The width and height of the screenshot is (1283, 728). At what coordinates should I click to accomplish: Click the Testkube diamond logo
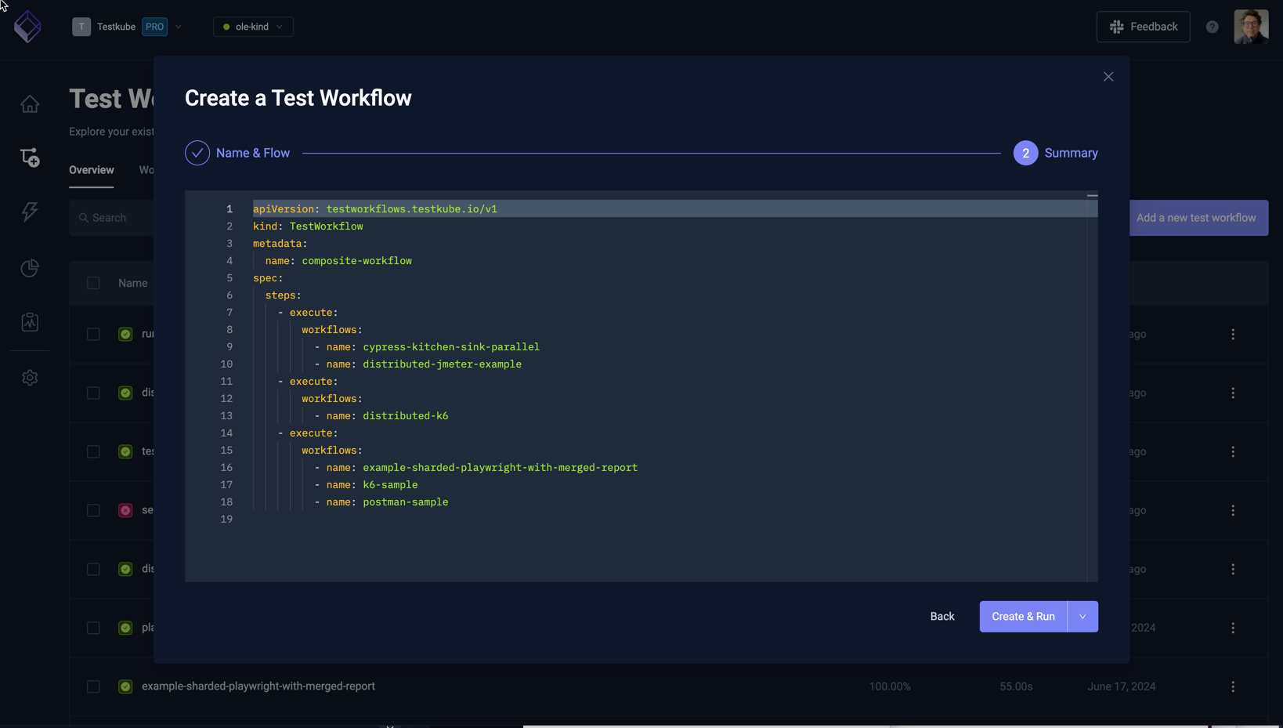click(x=27, y=26)
